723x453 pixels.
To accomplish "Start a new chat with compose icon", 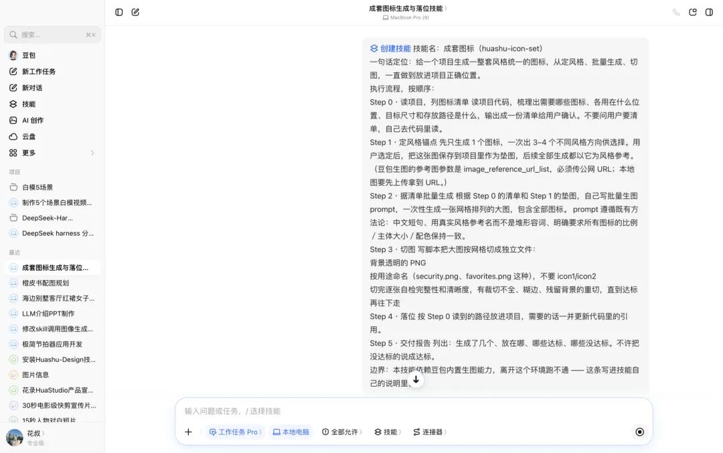I will [x=135, y=12].
